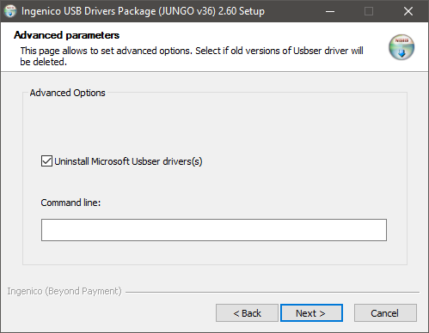Uncheck Uninstall Microsoft Usbser drivers checkbox
The height and width of the screenshot is (333, 429).
click(x=46, y=161)
